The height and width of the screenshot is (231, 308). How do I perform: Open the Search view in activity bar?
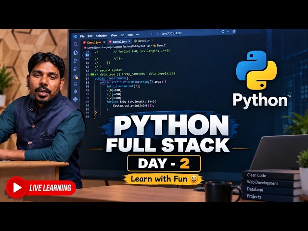(x=76, y=44)
